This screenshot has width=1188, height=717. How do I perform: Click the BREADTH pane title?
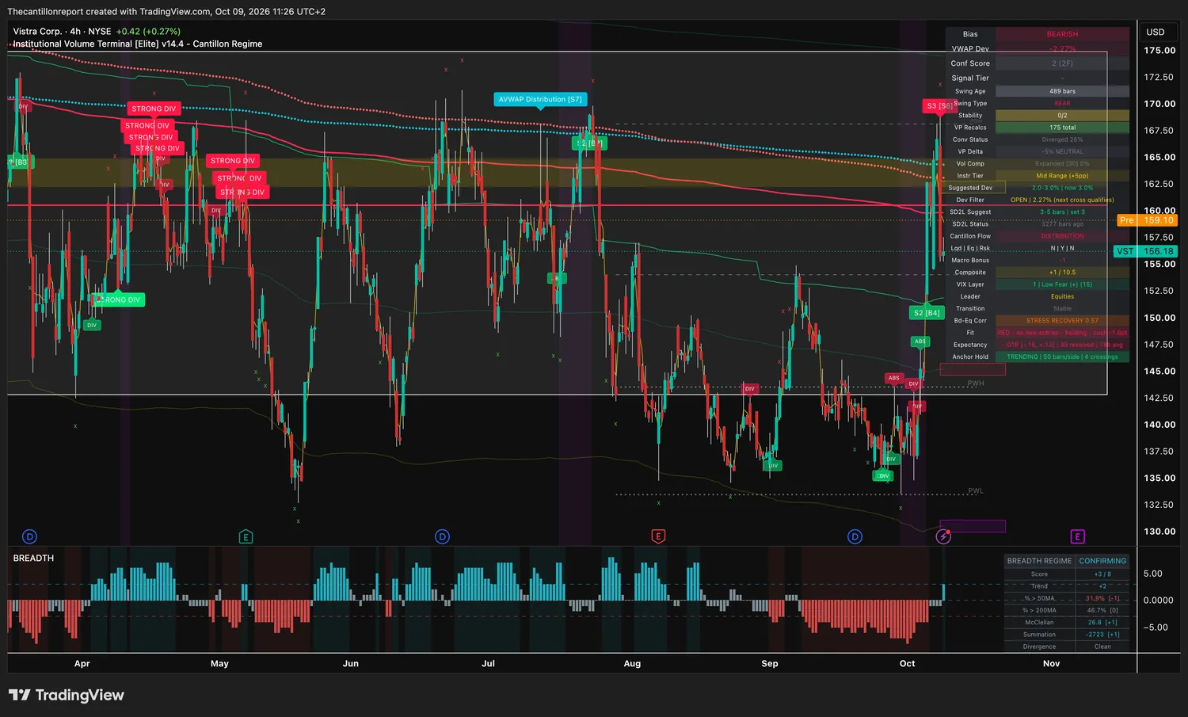point(33,558)
